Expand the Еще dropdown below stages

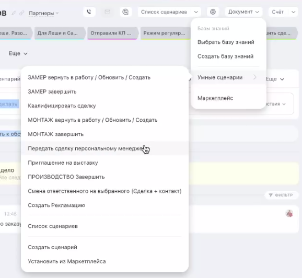click(x=18, y=53)
